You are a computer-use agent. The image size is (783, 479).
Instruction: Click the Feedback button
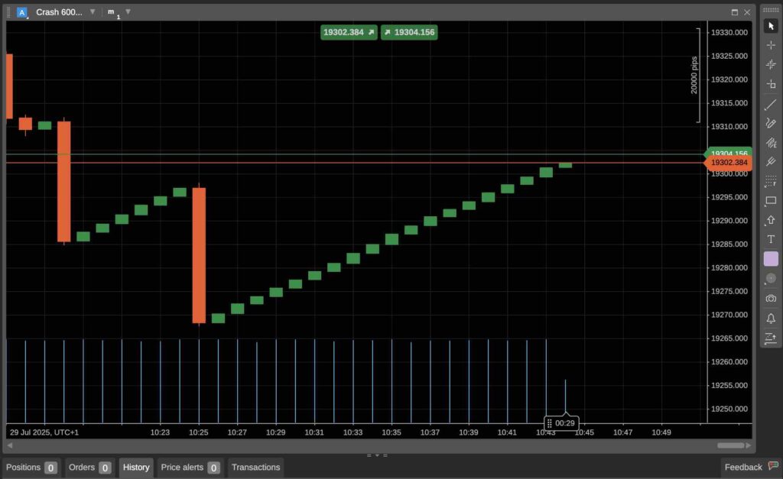pos(743,467)
